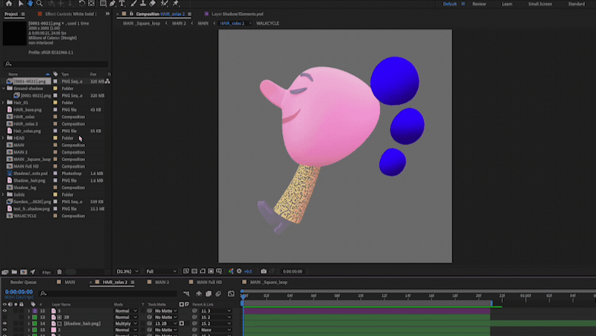Viewport: 596px width, 336px height.
Task: Open the Effect Controls White Solid tab
Action: pos(71,13)
